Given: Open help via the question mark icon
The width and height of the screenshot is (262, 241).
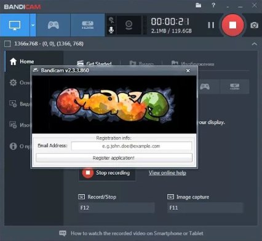Looking at the screenshot, I should [213, 6].
